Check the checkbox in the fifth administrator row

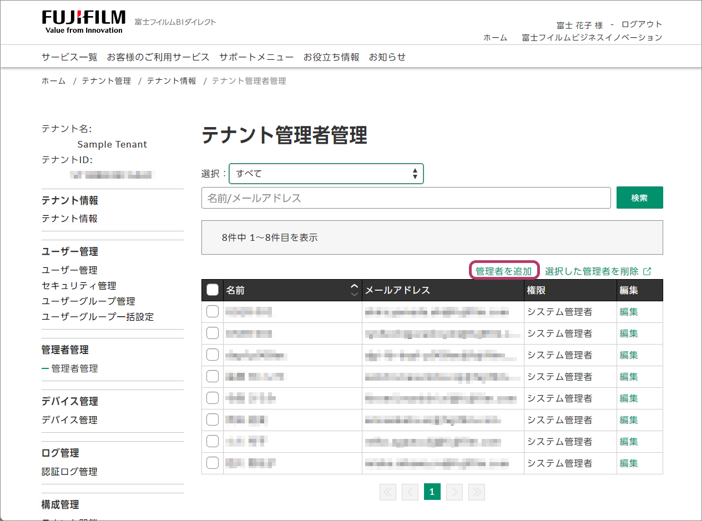(213, 398)
